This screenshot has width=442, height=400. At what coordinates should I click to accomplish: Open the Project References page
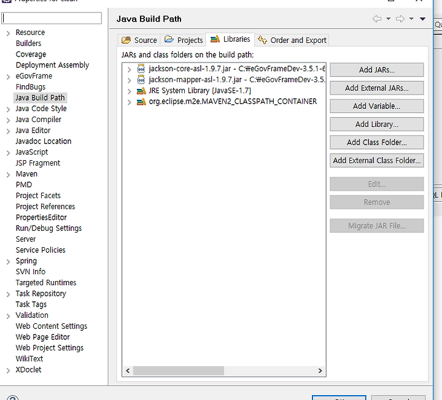coord(45,207)
